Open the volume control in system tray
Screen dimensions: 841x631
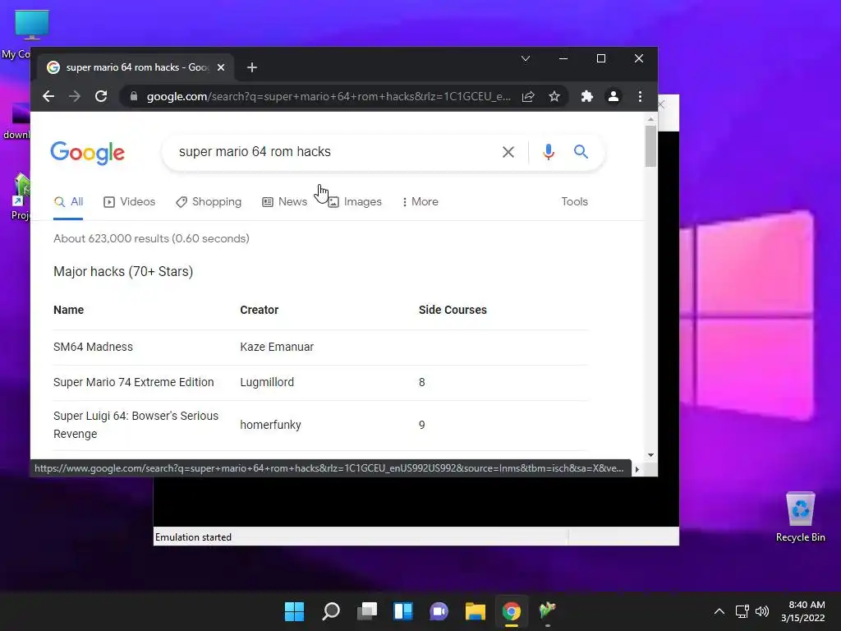click(x=762, y=611)
